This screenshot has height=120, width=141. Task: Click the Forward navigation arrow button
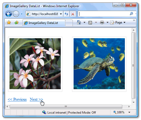click(x=16, y=14)
